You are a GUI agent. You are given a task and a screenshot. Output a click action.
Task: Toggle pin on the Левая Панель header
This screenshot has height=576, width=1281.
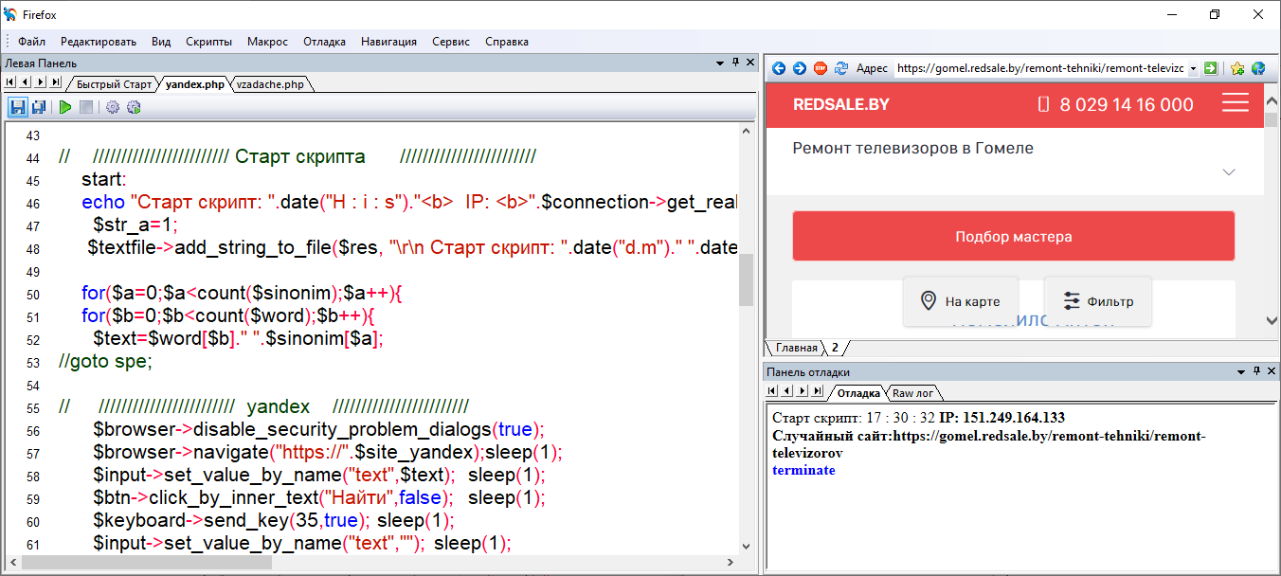[735, 63]
